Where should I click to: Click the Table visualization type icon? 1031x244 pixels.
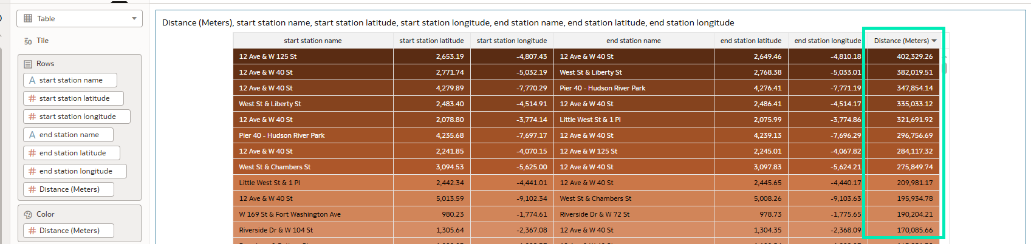[x=28, y=19]
